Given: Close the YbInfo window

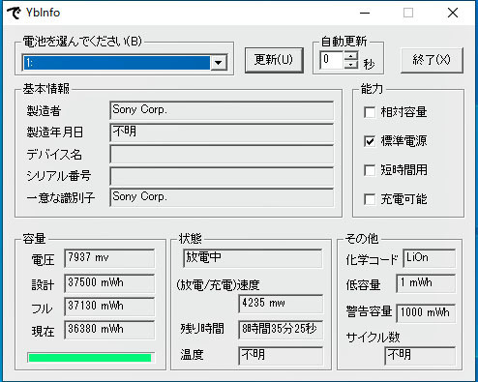Looking at the screenshot, I should pyautogui.click(x=453, y=13).
